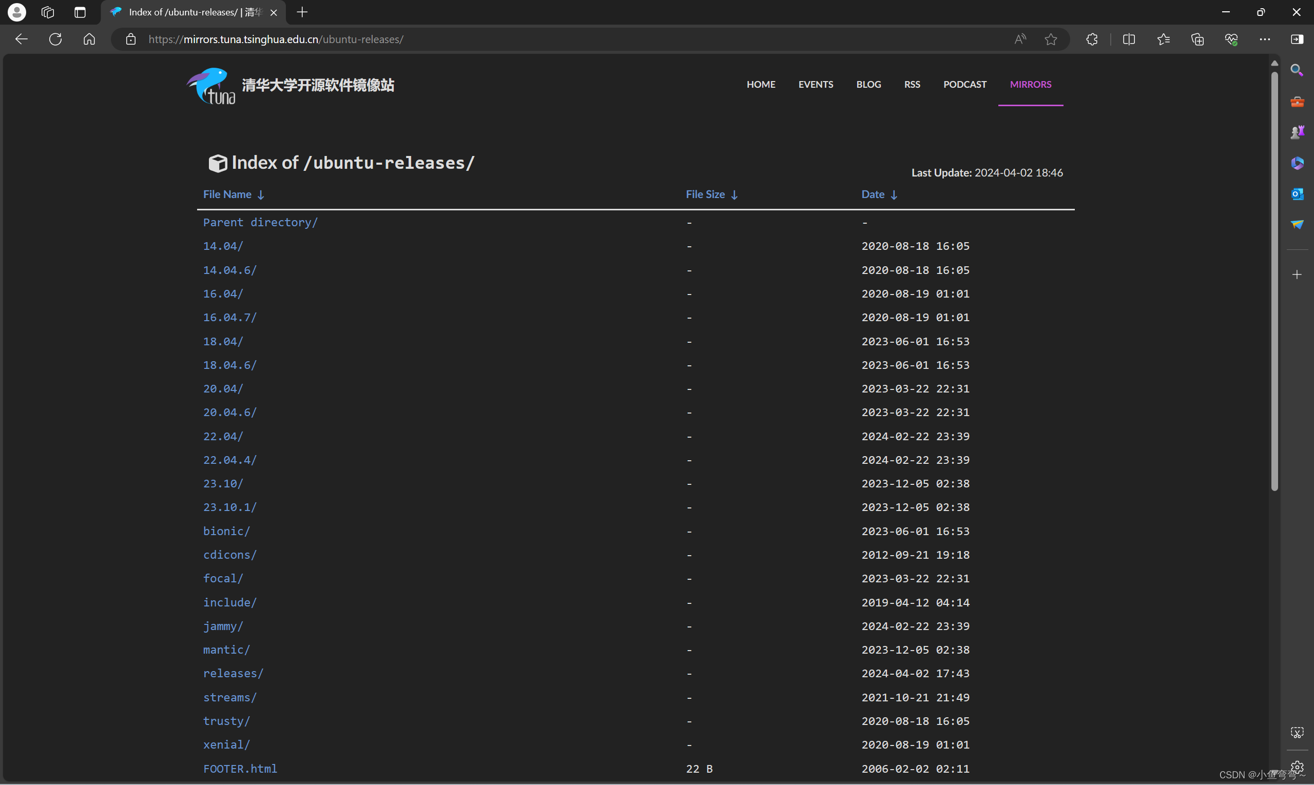The image size is (1314, 785).
Task: Open the jammy/ directory link
Action: 223,626
